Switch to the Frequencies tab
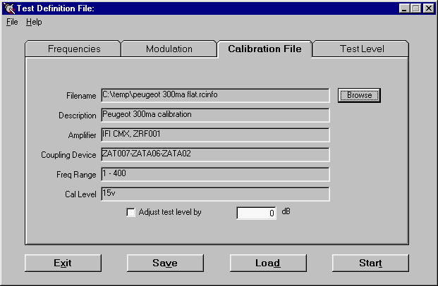The height and width of the screenshot is (286, 438). tap(74, 49)
